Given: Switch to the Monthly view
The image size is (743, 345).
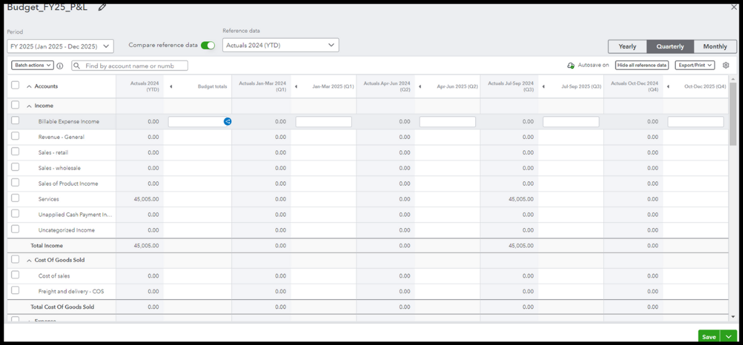Looking at the screenshot, I should point(714,46).
